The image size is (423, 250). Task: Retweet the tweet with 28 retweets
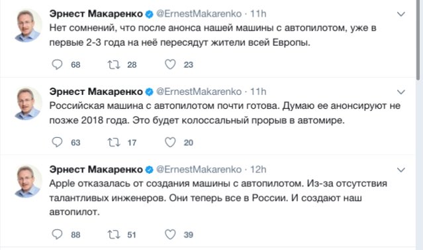[114, 64]
